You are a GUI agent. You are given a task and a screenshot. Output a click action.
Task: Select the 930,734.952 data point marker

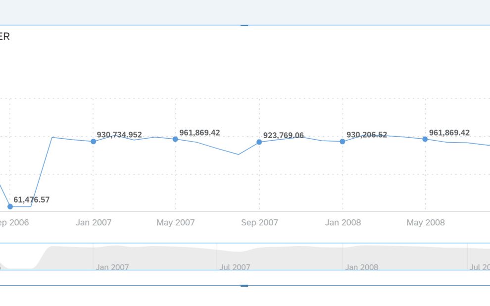(x=93, y=142)
